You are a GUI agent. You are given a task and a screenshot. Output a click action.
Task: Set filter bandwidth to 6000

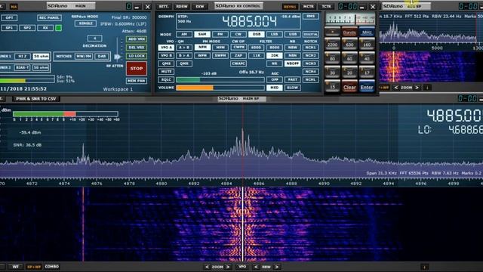(256, 48)
